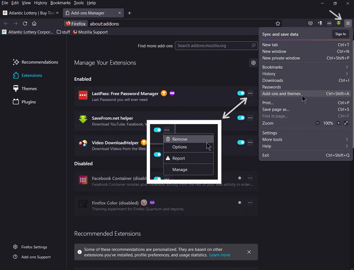Go to Themes in the add-ons sidebar
This screenshot has width=354, height=270.
(x=25, y=88)
